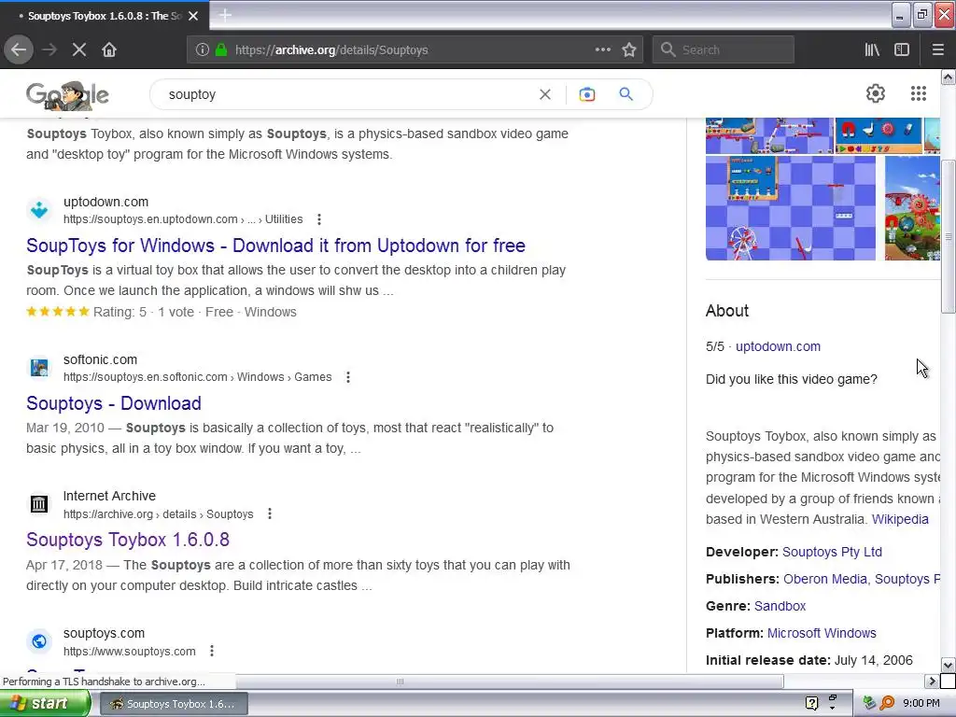Image resolution: width=956 pixels, height=717 pixels.
Task: Select Souptoys Toybox taskbar button
Action: click(x=173, y=704)
